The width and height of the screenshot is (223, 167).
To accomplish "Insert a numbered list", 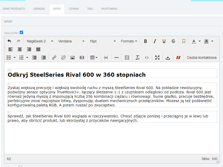I will 22,58.
